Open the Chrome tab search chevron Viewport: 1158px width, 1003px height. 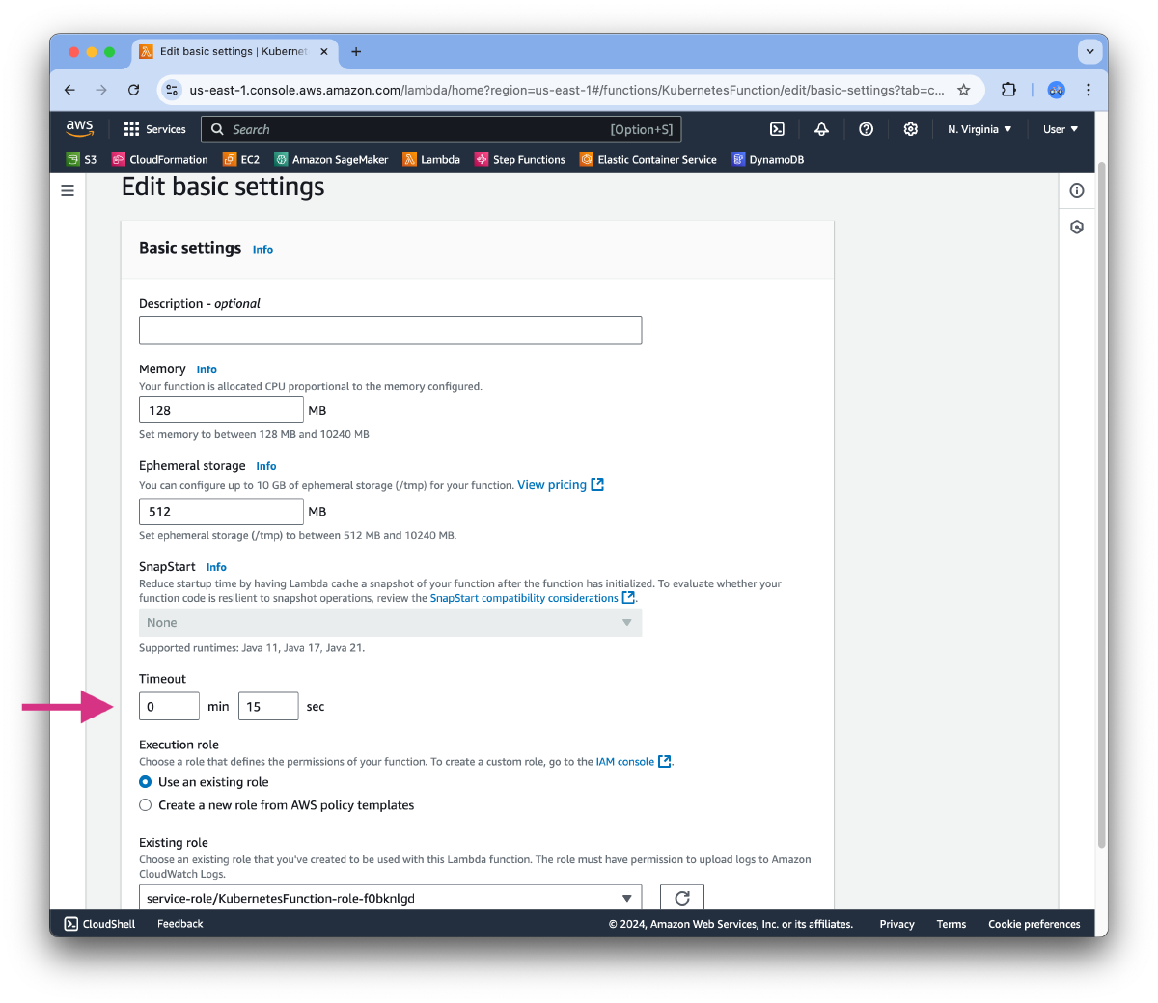click(x=1090, y=51)
